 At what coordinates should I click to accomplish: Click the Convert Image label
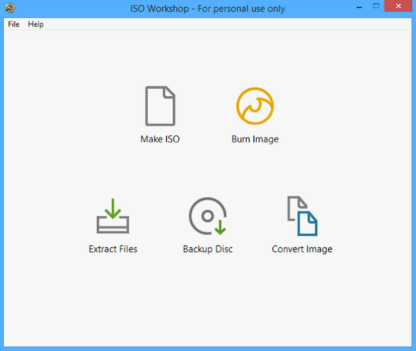[302, 249]
